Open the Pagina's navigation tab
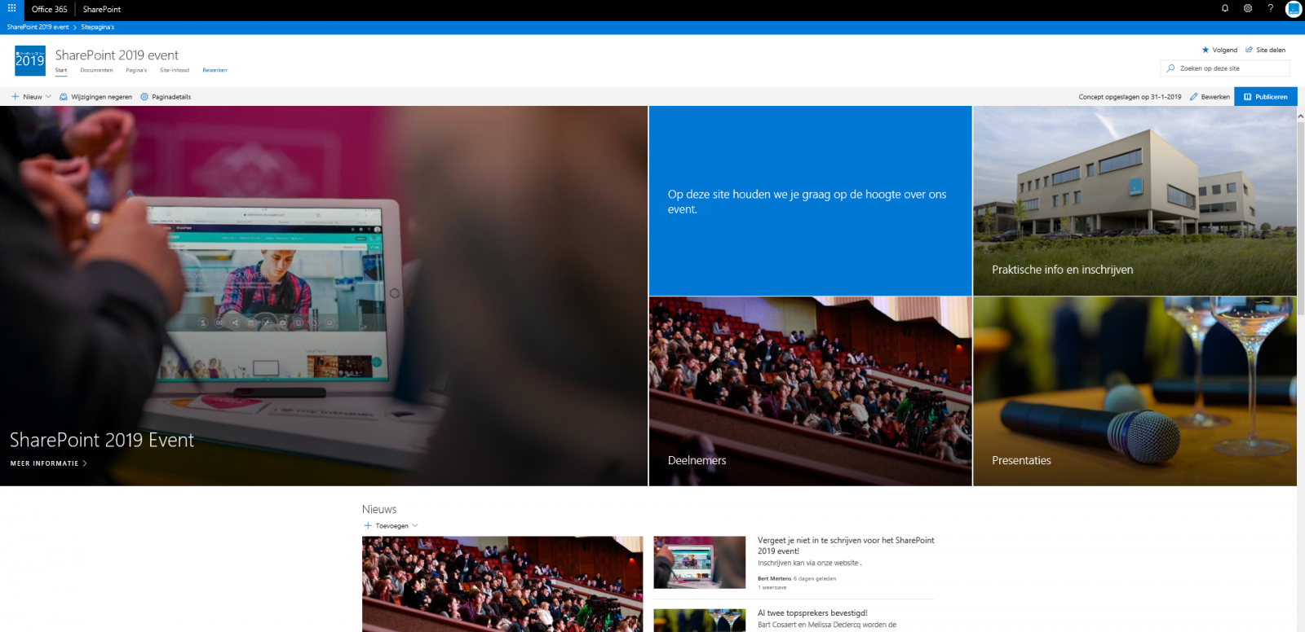Screen dimensions: 1305x632 [136, 70]
